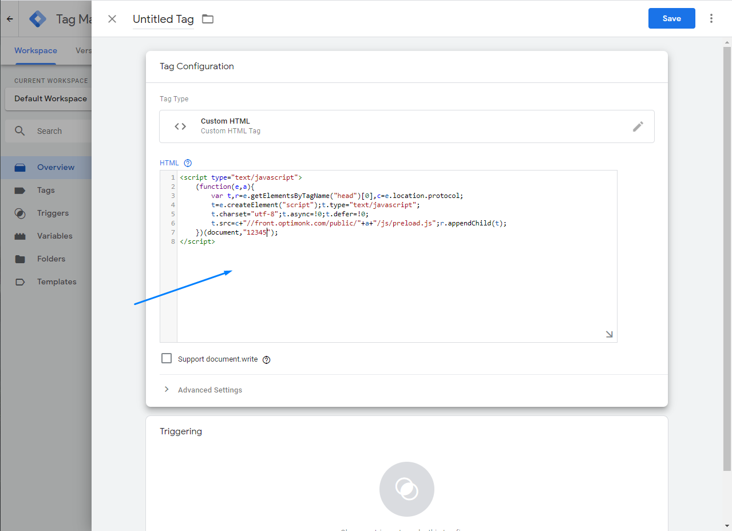Click the Tags icon in the sidebar
Image resolution: width=732 pixels, height=531 pixels.
coord(20,191)
